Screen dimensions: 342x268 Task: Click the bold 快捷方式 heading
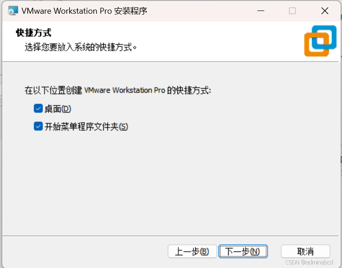coord(33,33)
